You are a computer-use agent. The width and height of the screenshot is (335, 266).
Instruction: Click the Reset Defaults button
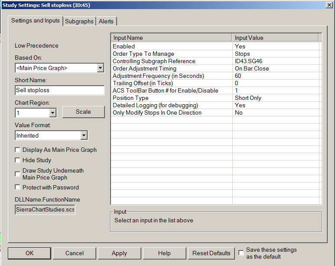coord(211,253)
